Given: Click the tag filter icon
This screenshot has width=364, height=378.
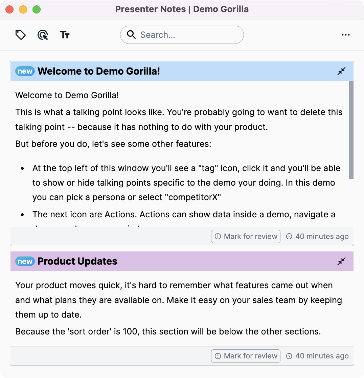Looking at the screenshot, I should coord(20,34).
